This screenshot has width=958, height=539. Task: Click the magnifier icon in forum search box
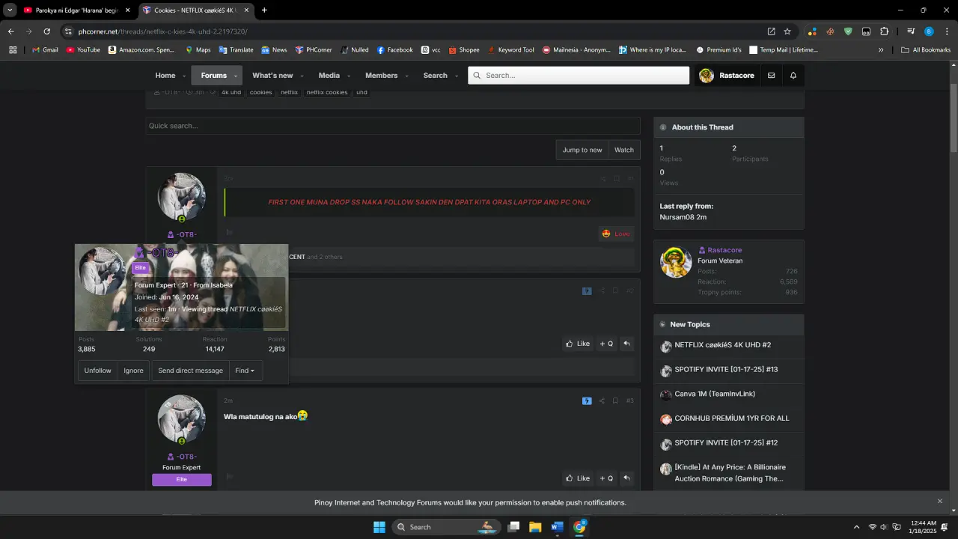pos(476,76)
